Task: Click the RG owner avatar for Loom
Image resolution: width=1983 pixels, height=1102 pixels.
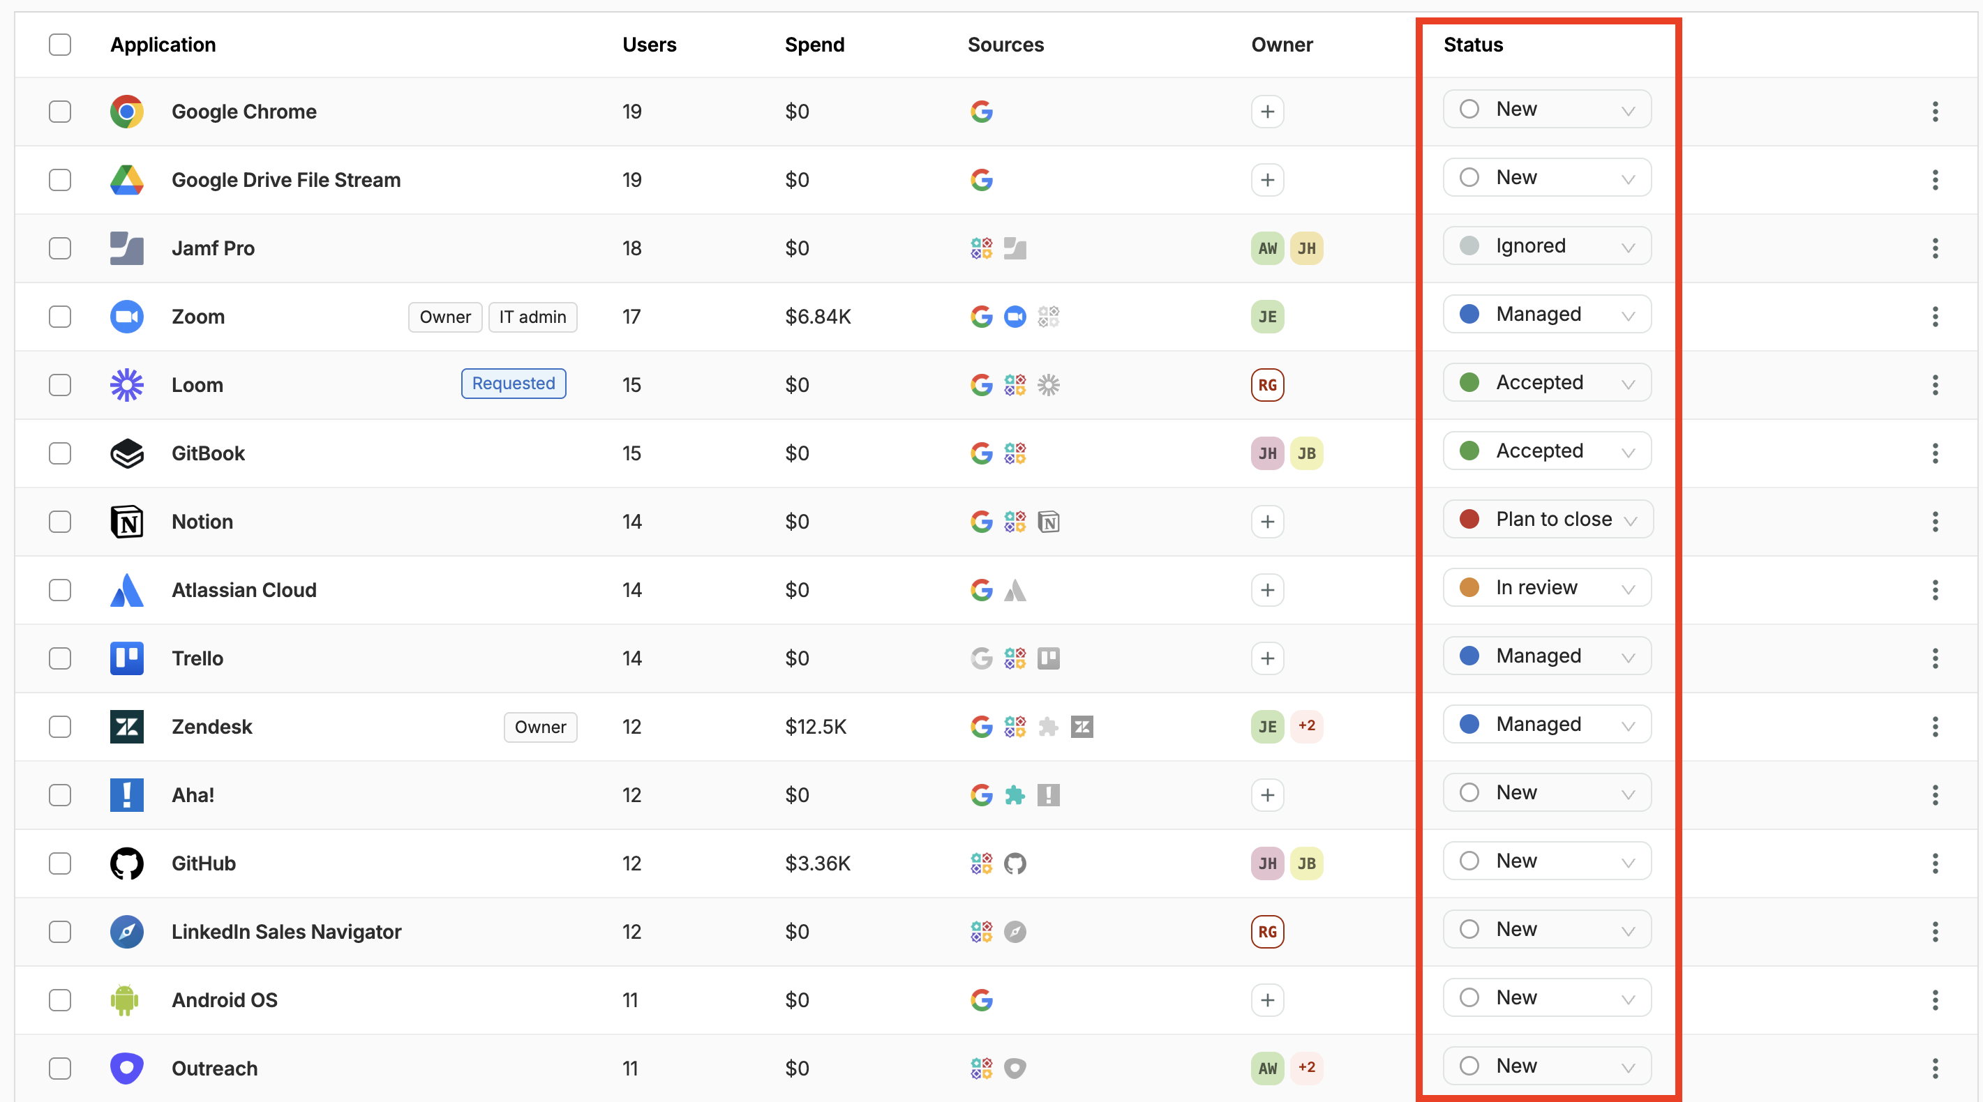Action: click(1267, 385)
